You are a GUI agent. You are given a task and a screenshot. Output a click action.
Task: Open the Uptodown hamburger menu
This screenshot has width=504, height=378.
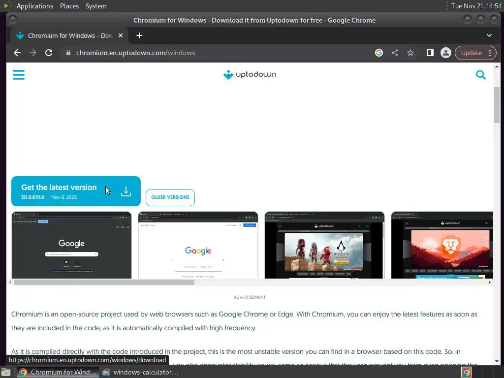(x=18, y=75)
